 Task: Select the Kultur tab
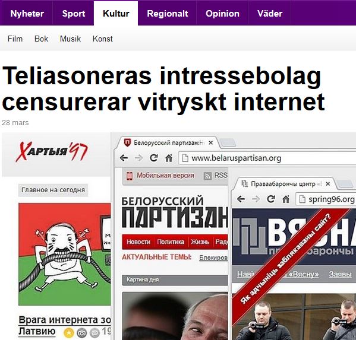click(116, 14)
